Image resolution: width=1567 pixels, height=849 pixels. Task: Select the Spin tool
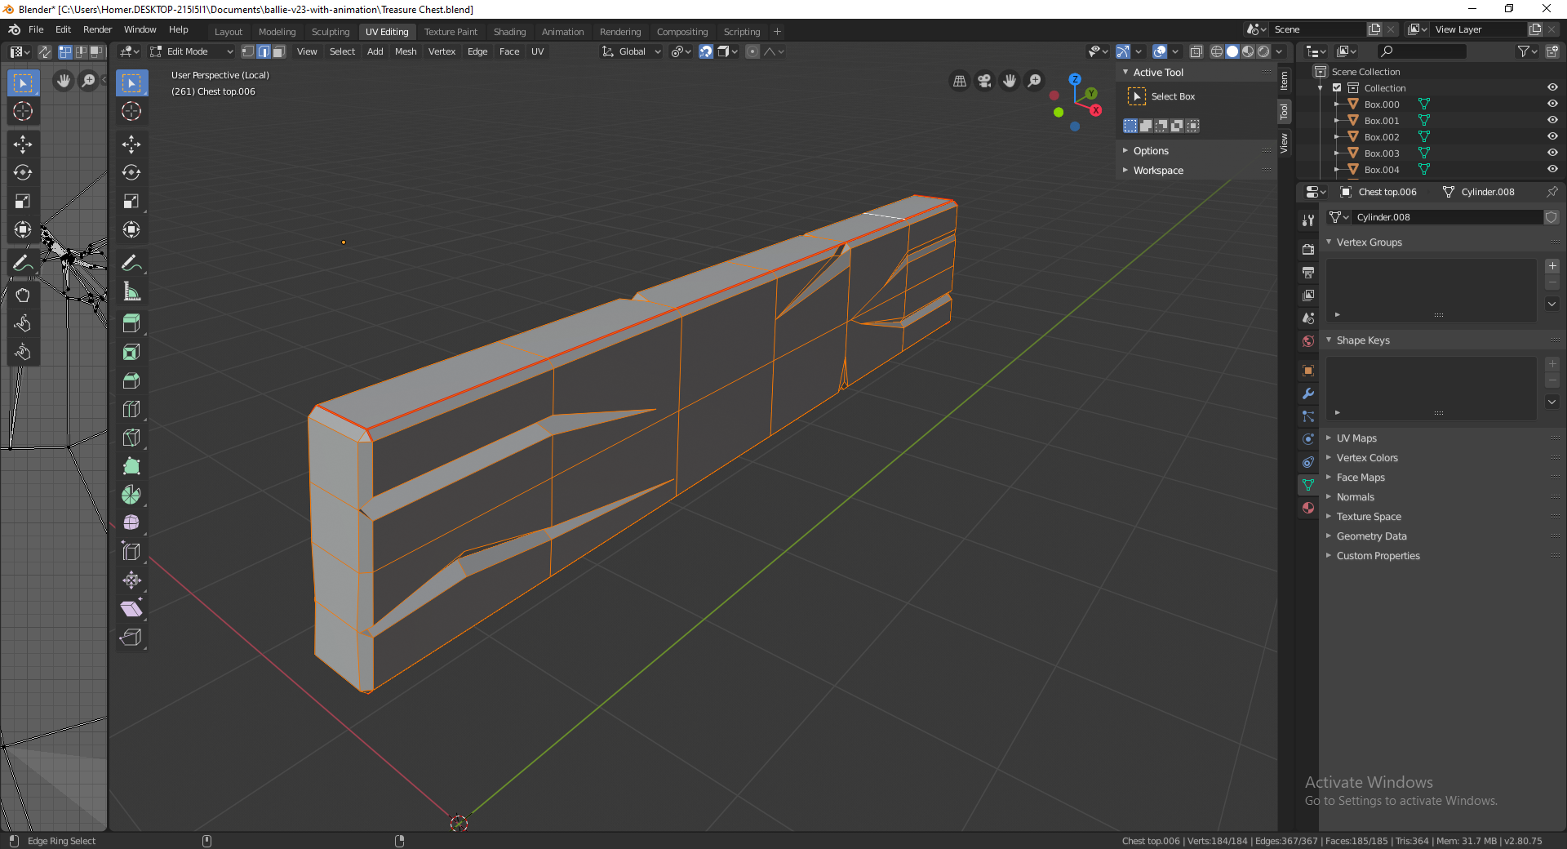coord(131,495)
